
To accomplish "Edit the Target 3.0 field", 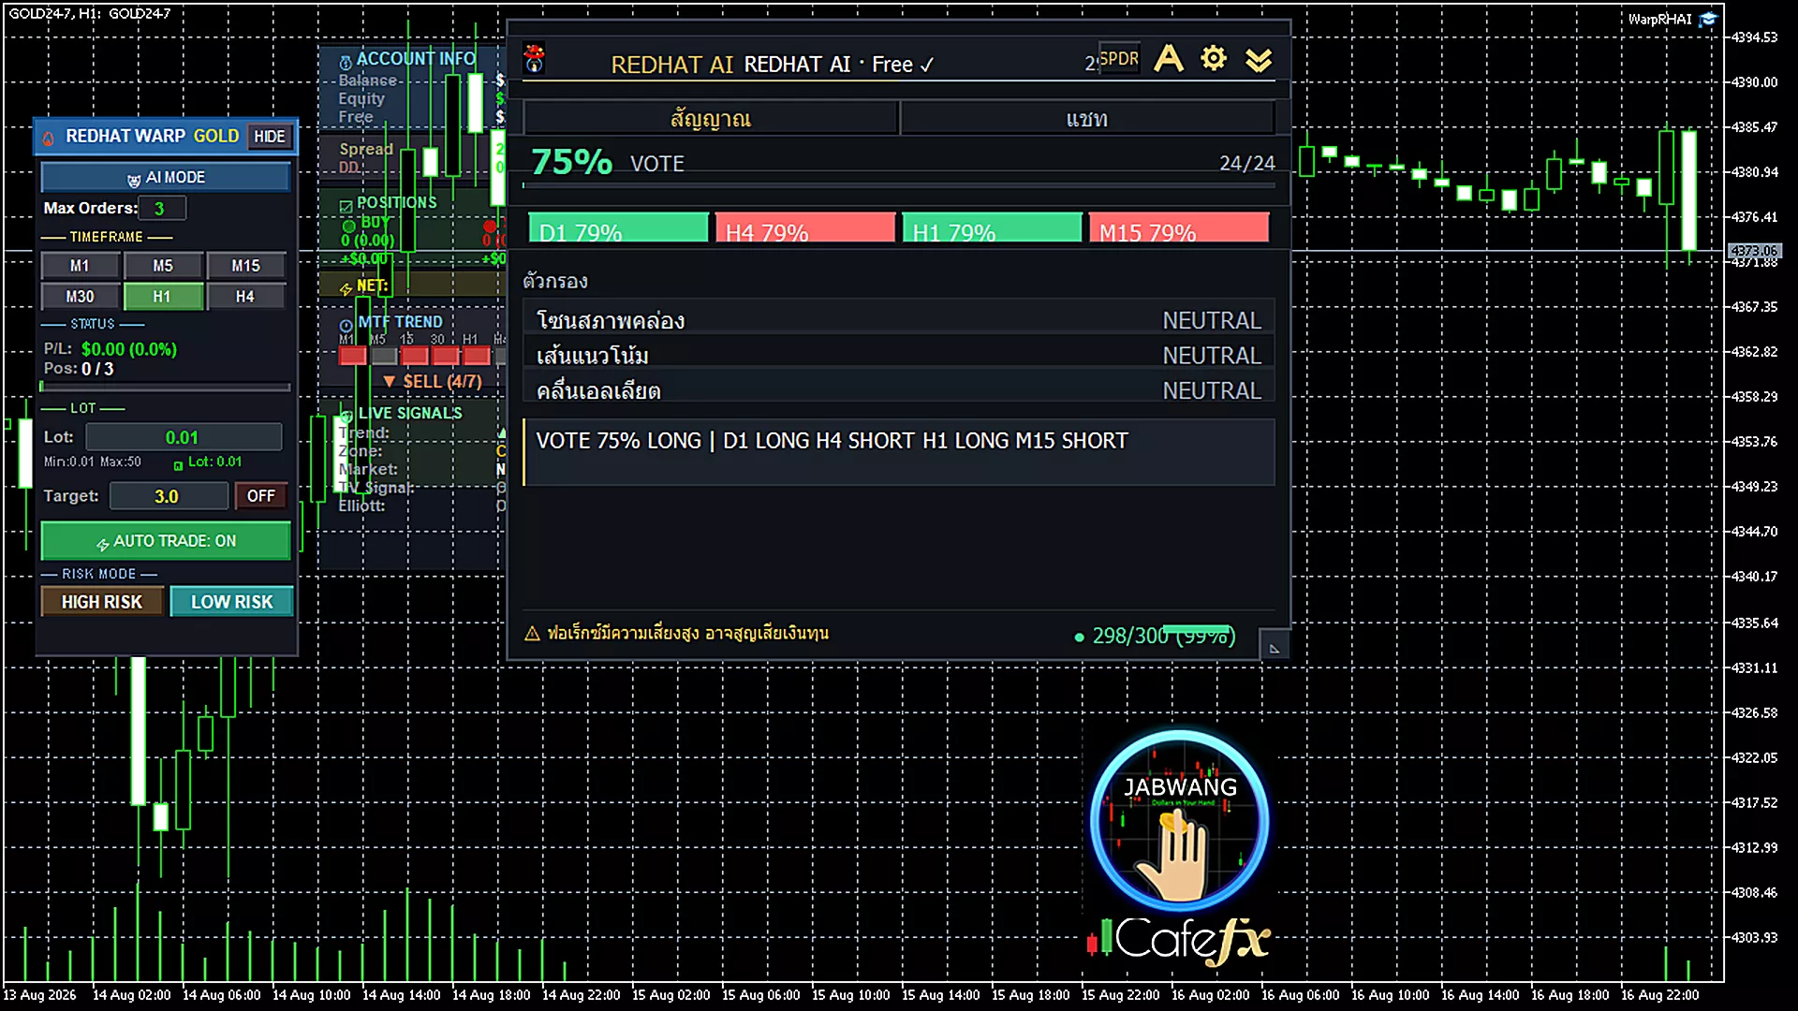I will point(169,496).
